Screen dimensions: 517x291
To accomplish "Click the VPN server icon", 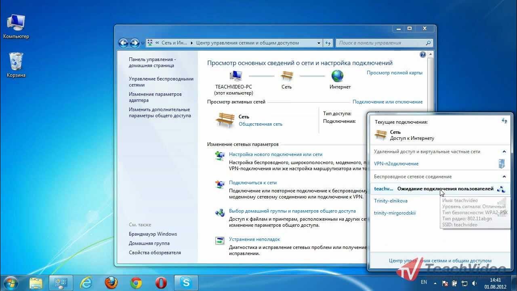I will click(502, 164).
